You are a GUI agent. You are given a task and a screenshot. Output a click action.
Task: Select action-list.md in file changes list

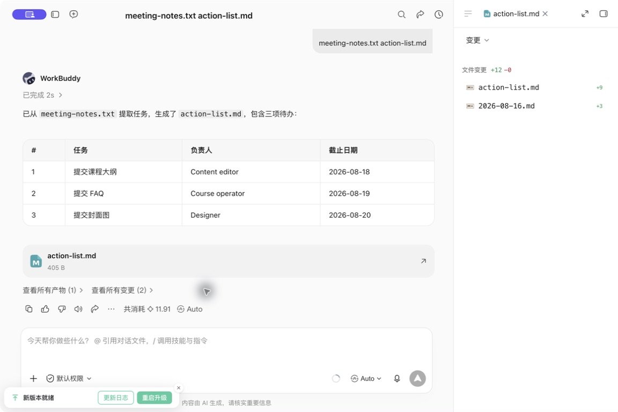tap(534, 87)
